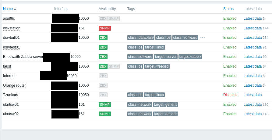
Task: Click the 'target: generic' tag on ubntsw01
Action: click(166, 105)
